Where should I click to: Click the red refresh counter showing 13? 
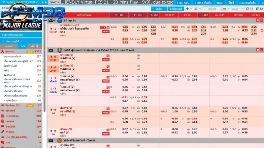(249, 9)
